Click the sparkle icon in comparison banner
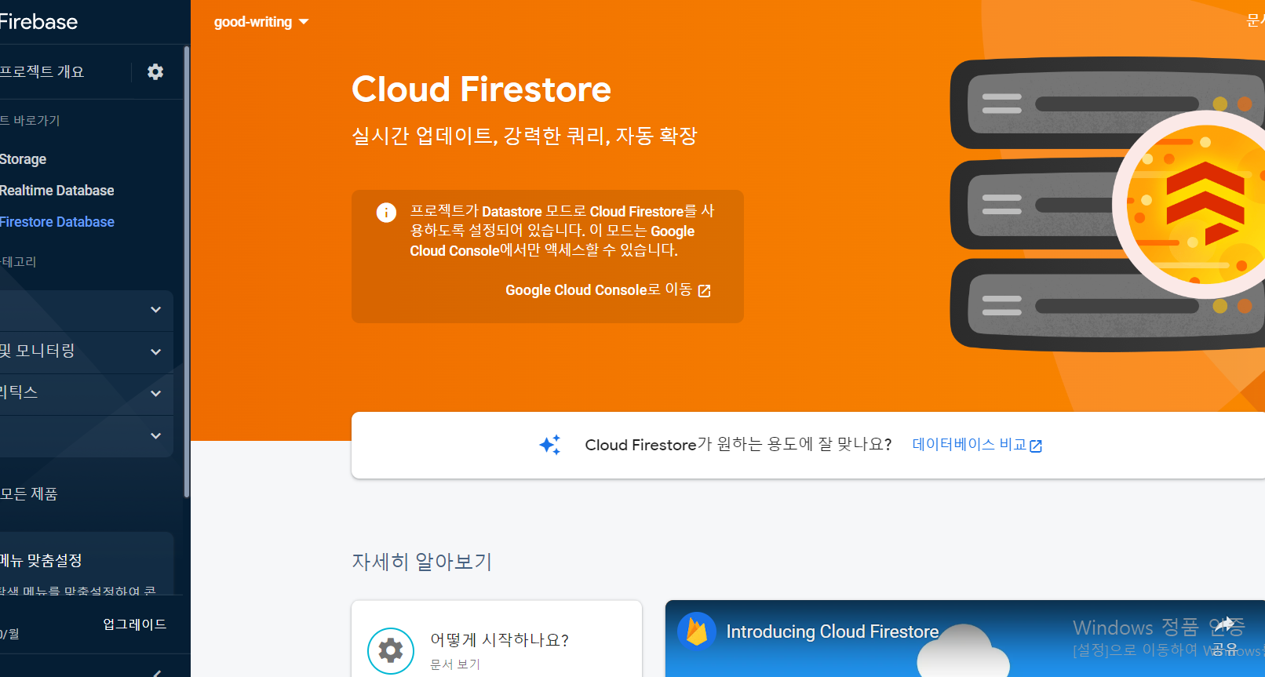This screenshot has height=677, width=1265. (550, 445)
